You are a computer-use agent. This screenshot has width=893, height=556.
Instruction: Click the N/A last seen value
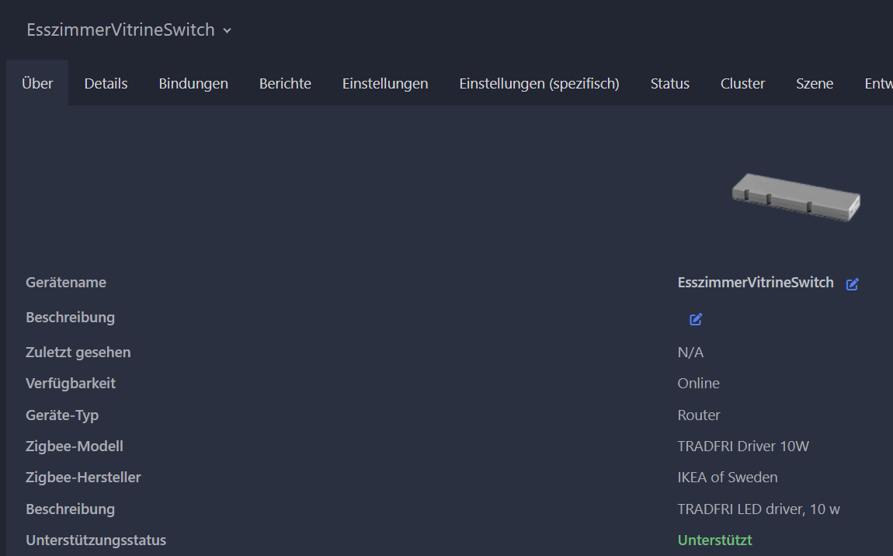(x=691, y=353)
